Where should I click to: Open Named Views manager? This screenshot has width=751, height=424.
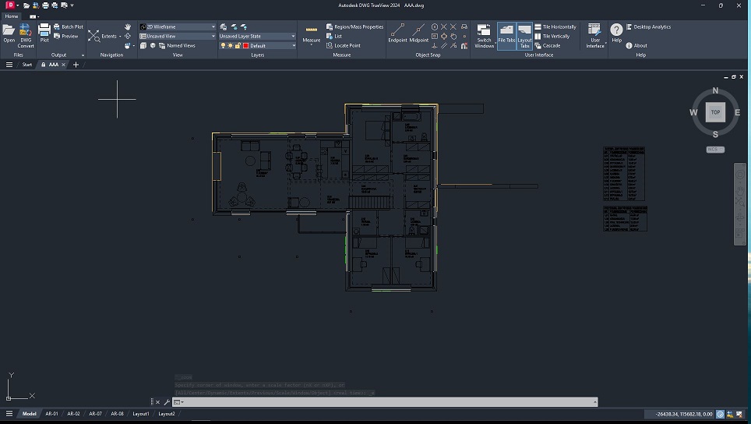tap(177, 45)
